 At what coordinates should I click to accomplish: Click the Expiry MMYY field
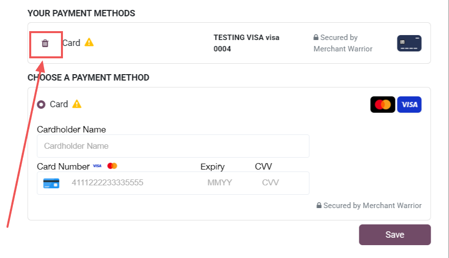click(x=220, y=183)
